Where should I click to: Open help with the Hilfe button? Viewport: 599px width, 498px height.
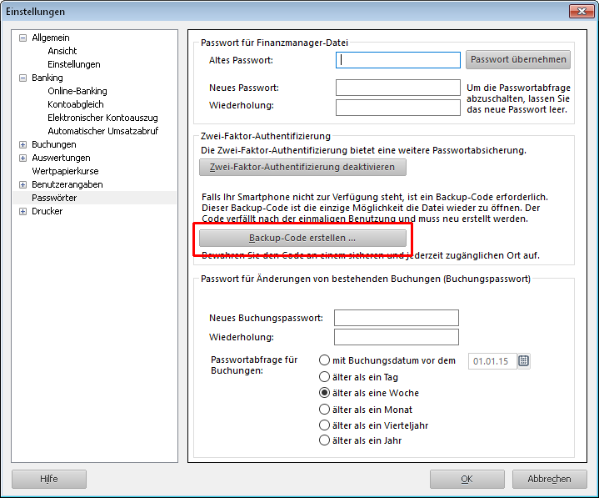(49, 479)
